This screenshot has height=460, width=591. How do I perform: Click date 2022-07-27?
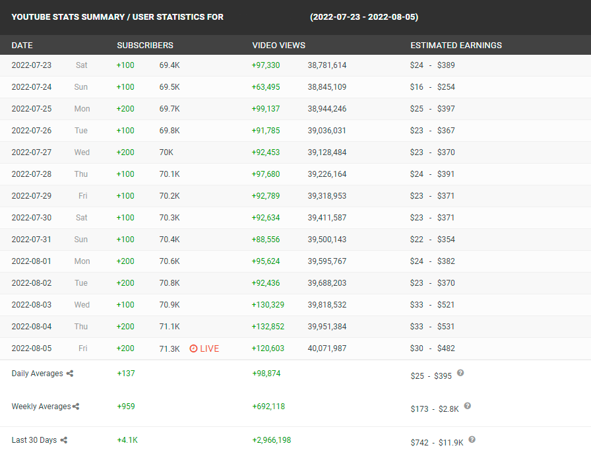click(x=32, y=152)
